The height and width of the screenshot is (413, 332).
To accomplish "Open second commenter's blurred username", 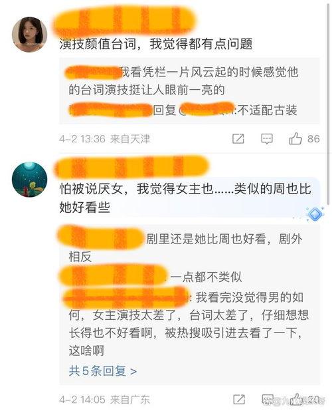I will [131, 166].
